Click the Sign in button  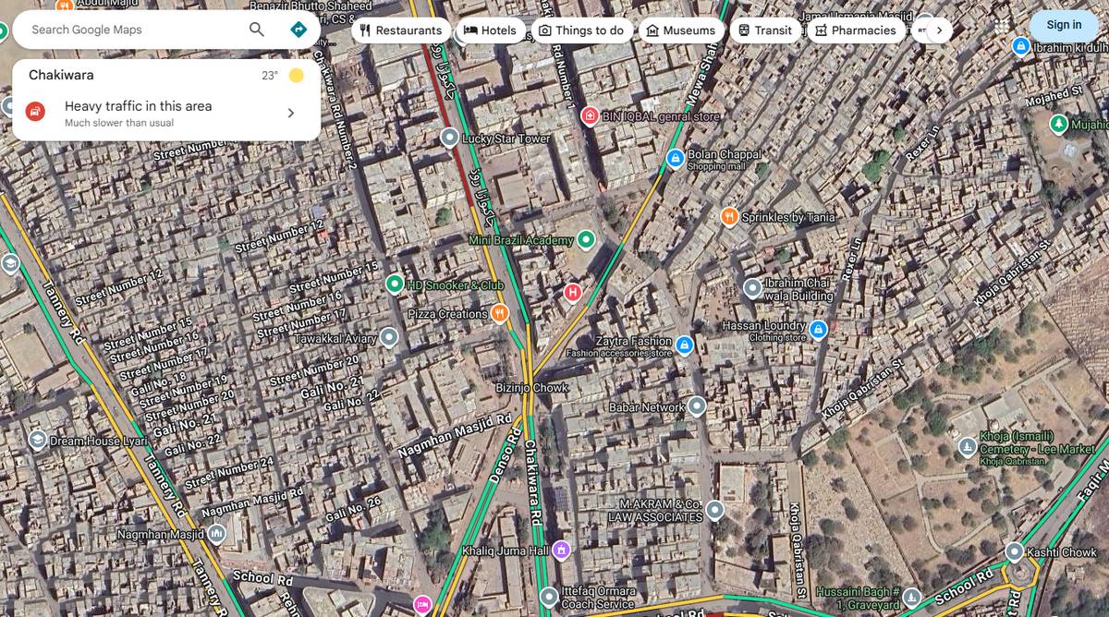click(x=1063, y=25)
